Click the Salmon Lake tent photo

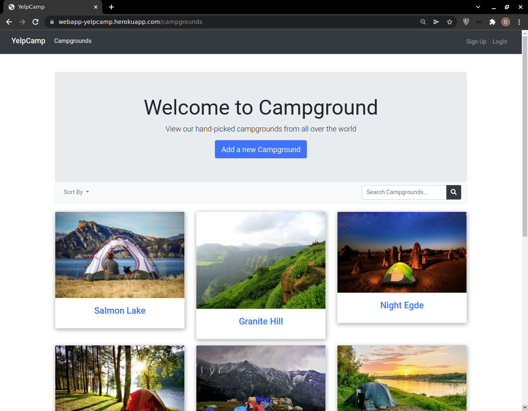click(120, 255)
